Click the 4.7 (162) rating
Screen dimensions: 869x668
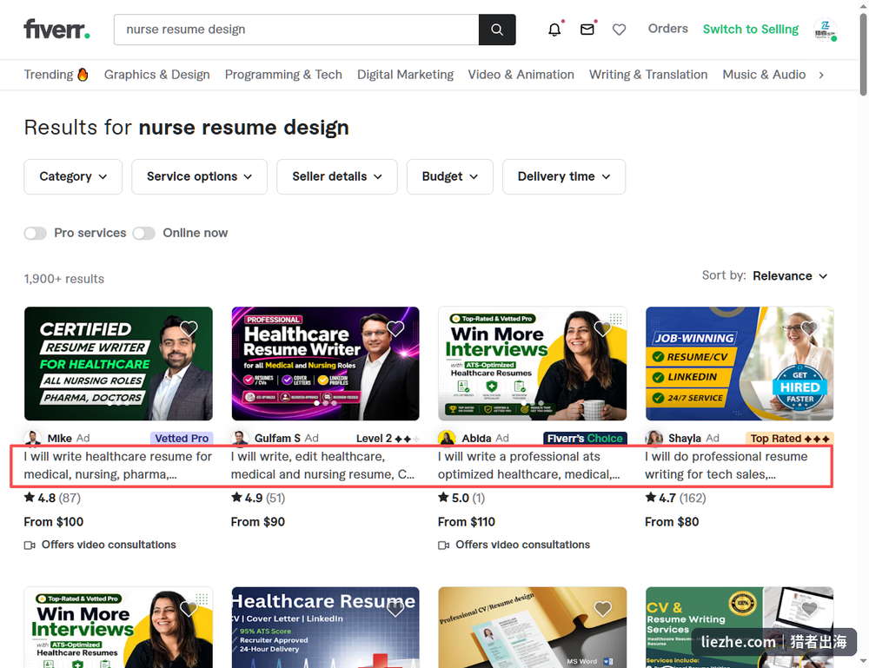click(675, 498)
